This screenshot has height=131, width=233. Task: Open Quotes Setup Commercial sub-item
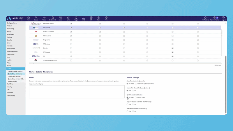click(15, 74)
